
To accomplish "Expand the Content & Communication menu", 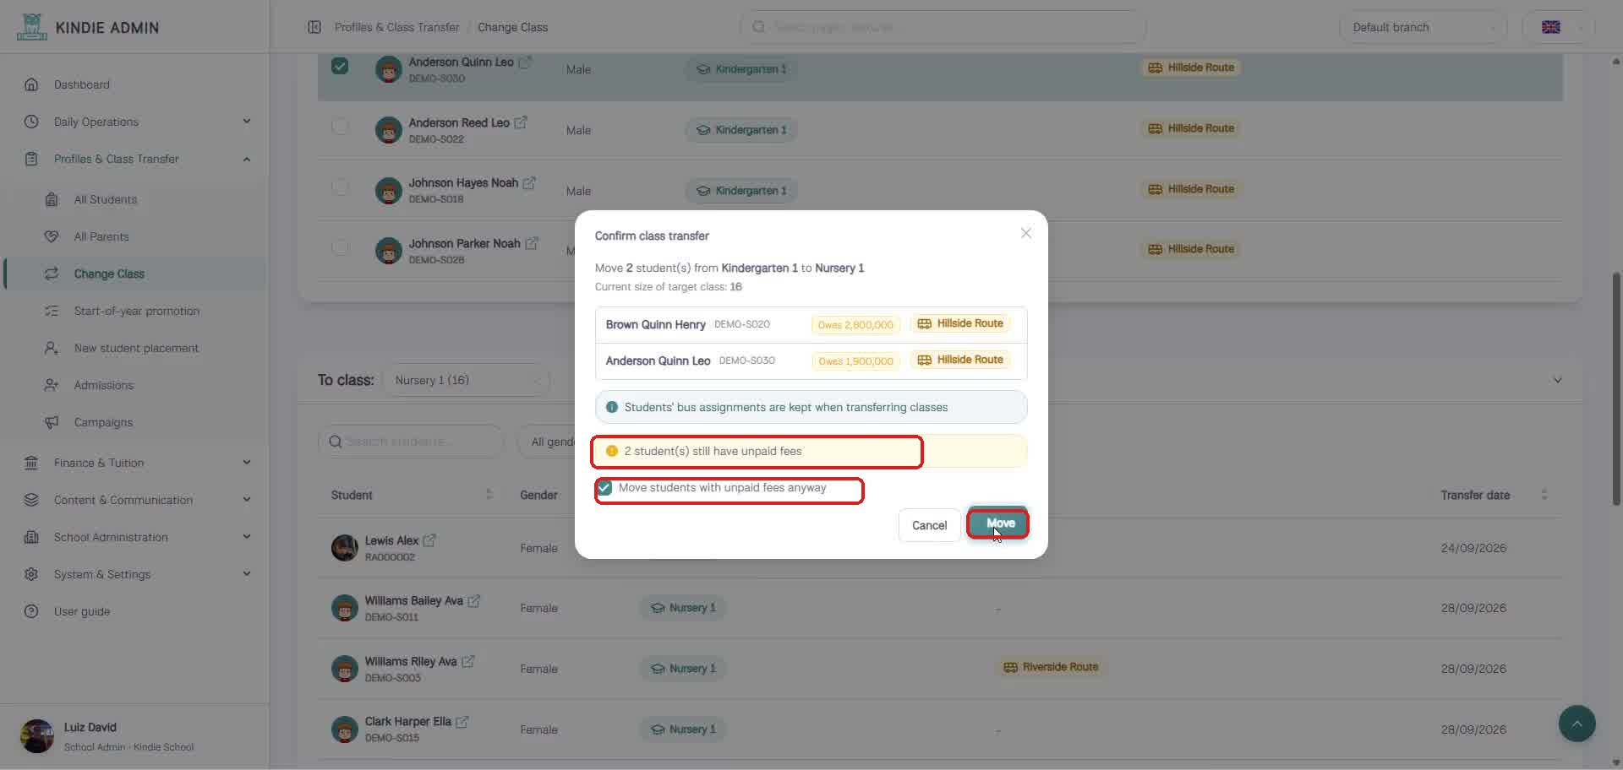I will tap(135, 500).
